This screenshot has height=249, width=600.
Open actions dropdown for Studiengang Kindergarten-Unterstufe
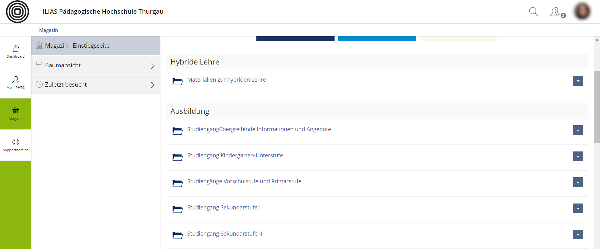pos(578,156)
